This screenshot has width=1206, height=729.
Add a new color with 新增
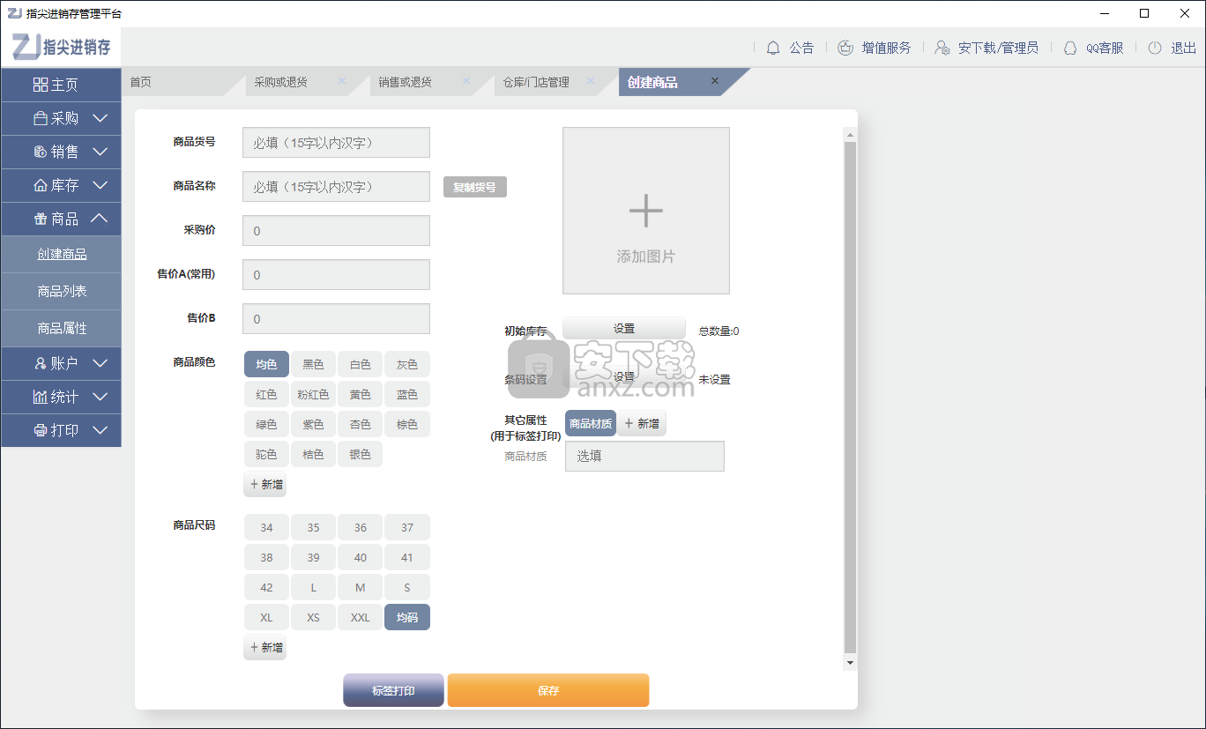coord(265,484)
